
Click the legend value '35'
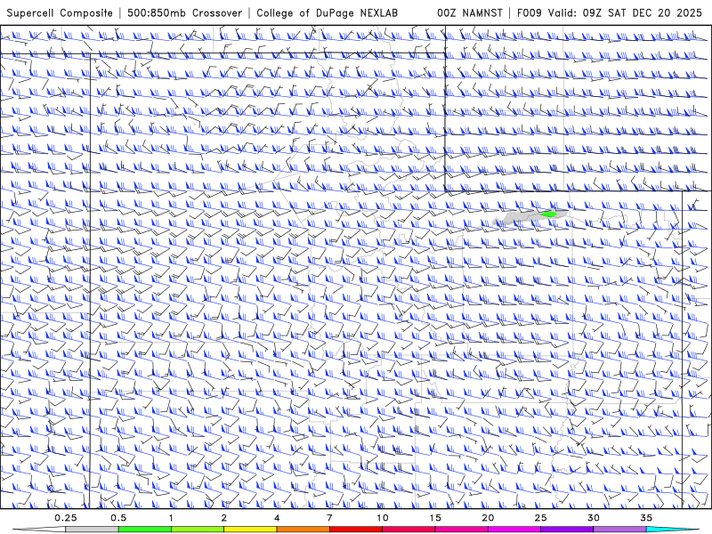[x=646, y=518]
